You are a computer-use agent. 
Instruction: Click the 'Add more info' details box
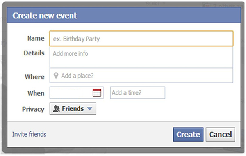point(141,57)
